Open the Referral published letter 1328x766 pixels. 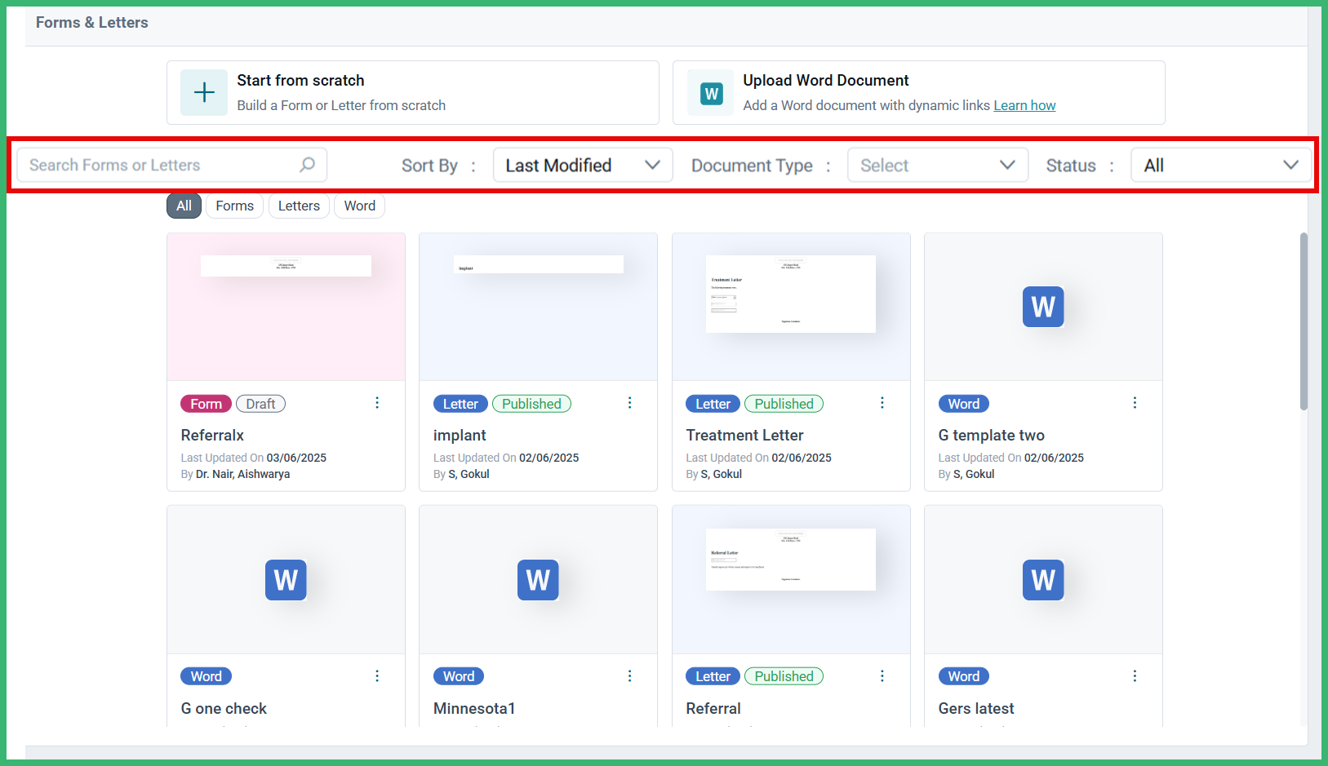point(713,708)
